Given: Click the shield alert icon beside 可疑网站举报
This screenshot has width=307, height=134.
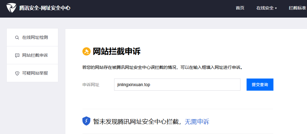Looking at the screenshot, I should pos(17,73).
